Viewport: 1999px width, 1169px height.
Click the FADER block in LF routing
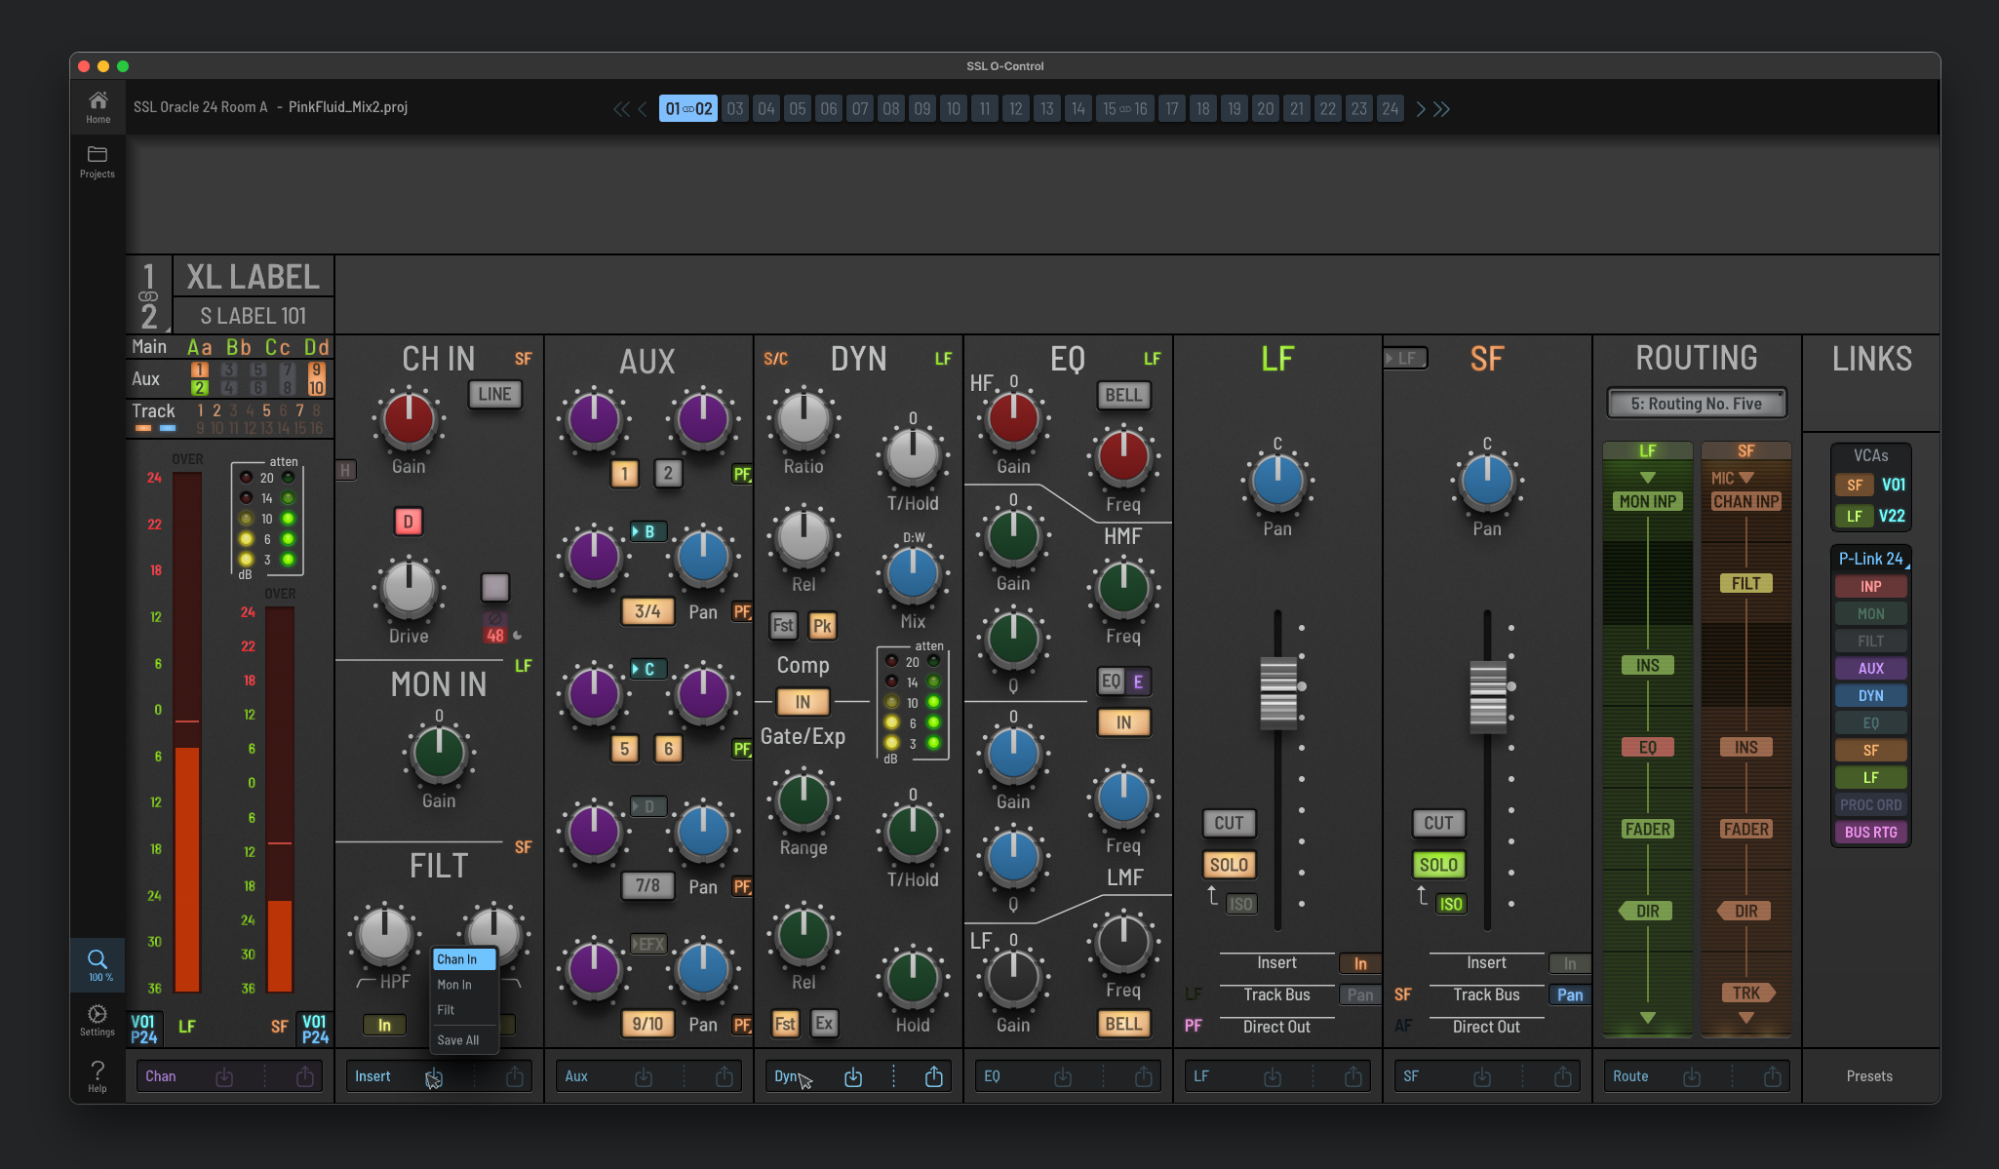click(x=1648, y=829)
